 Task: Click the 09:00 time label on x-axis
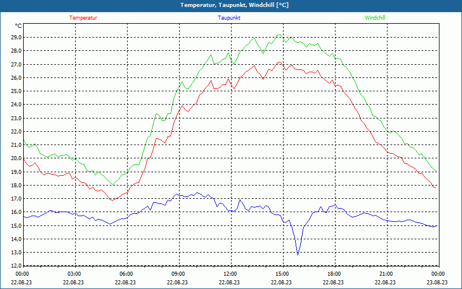[178, 274]
